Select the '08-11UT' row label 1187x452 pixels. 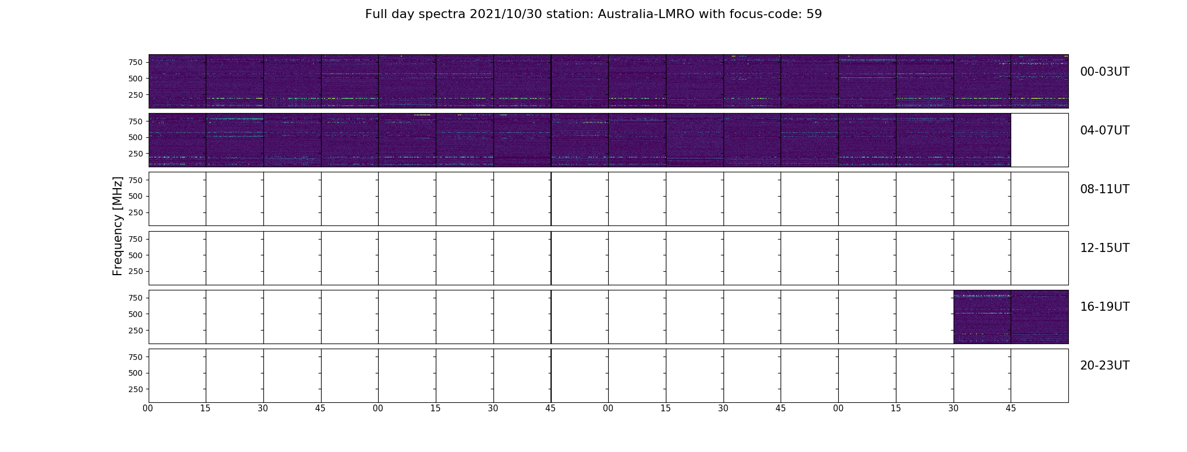[1104, 189]
